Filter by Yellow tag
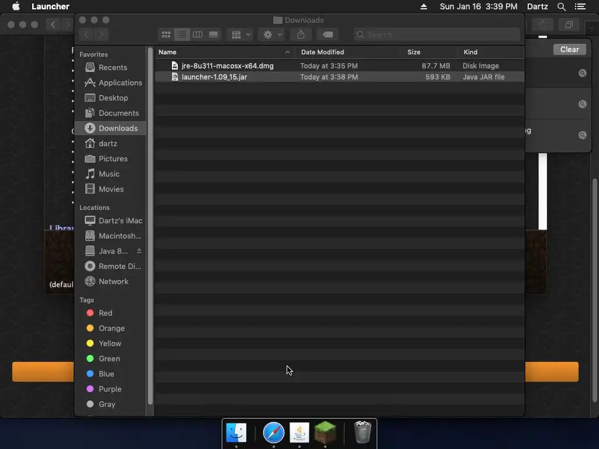The height and width of the screenshot is (449, 599). point(110,344)
